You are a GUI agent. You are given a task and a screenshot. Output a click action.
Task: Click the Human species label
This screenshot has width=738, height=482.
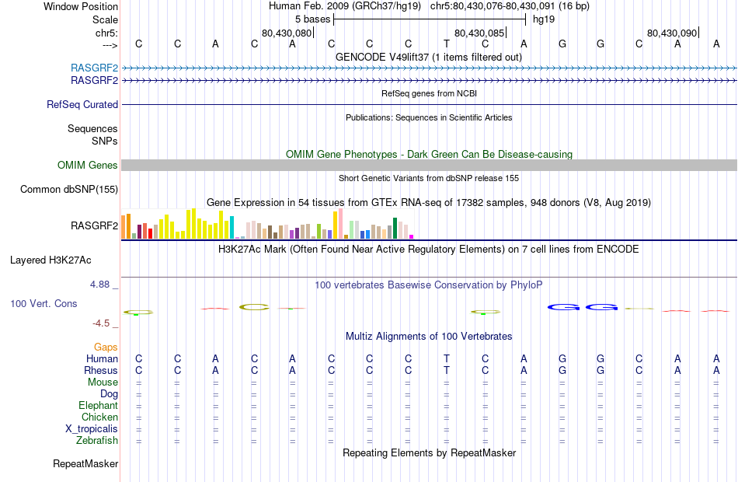[102, 359]
